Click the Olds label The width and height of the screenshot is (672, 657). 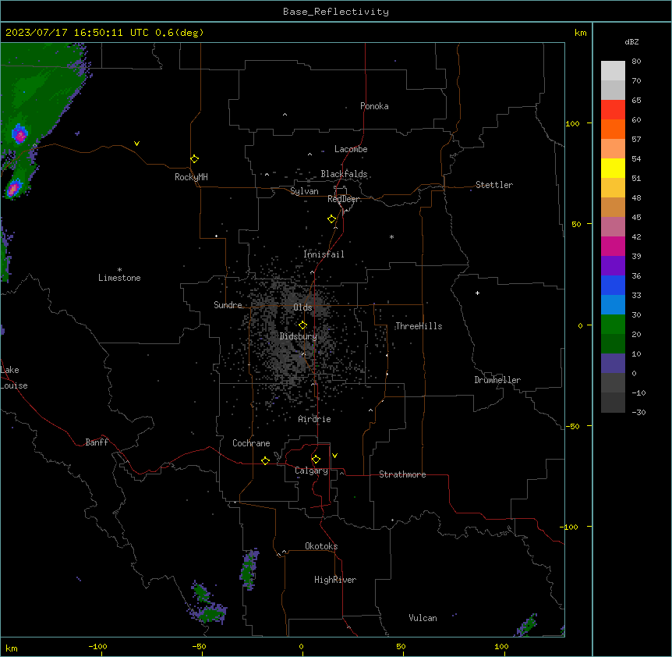pyautogui.click(x=302, y=307)
